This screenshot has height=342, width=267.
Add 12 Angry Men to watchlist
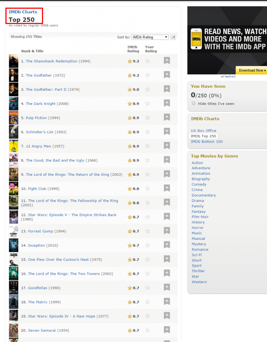pos(167,146)
